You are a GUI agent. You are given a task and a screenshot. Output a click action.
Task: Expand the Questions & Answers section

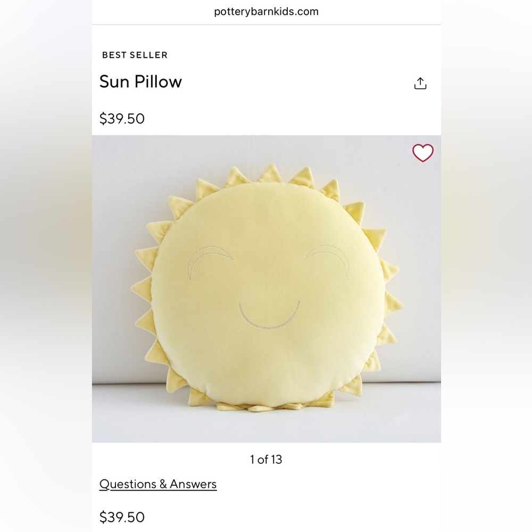pos(157,484)
